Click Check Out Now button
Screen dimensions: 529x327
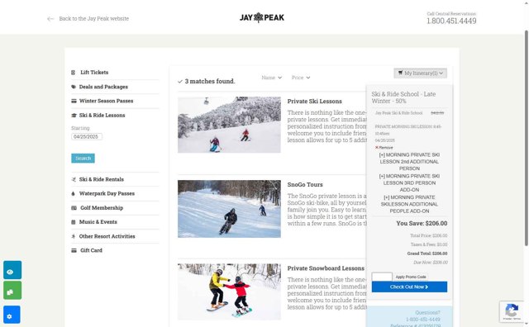pyautogui.click(x=410, y=287)
